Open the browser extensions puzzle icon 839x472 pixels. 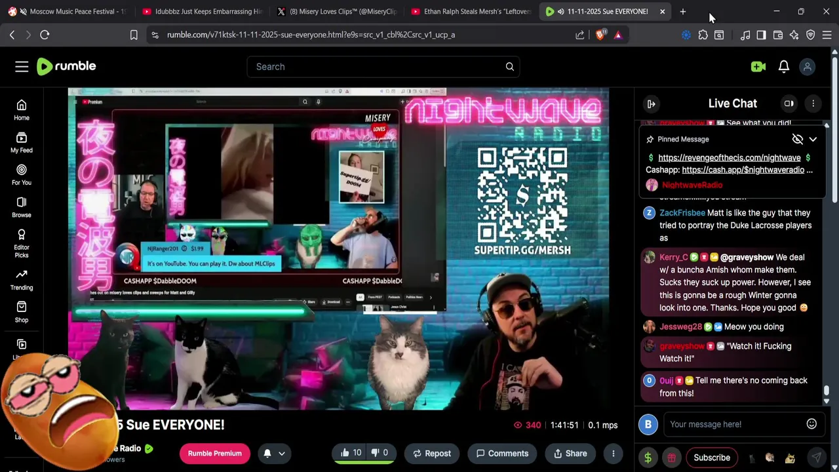703,35
